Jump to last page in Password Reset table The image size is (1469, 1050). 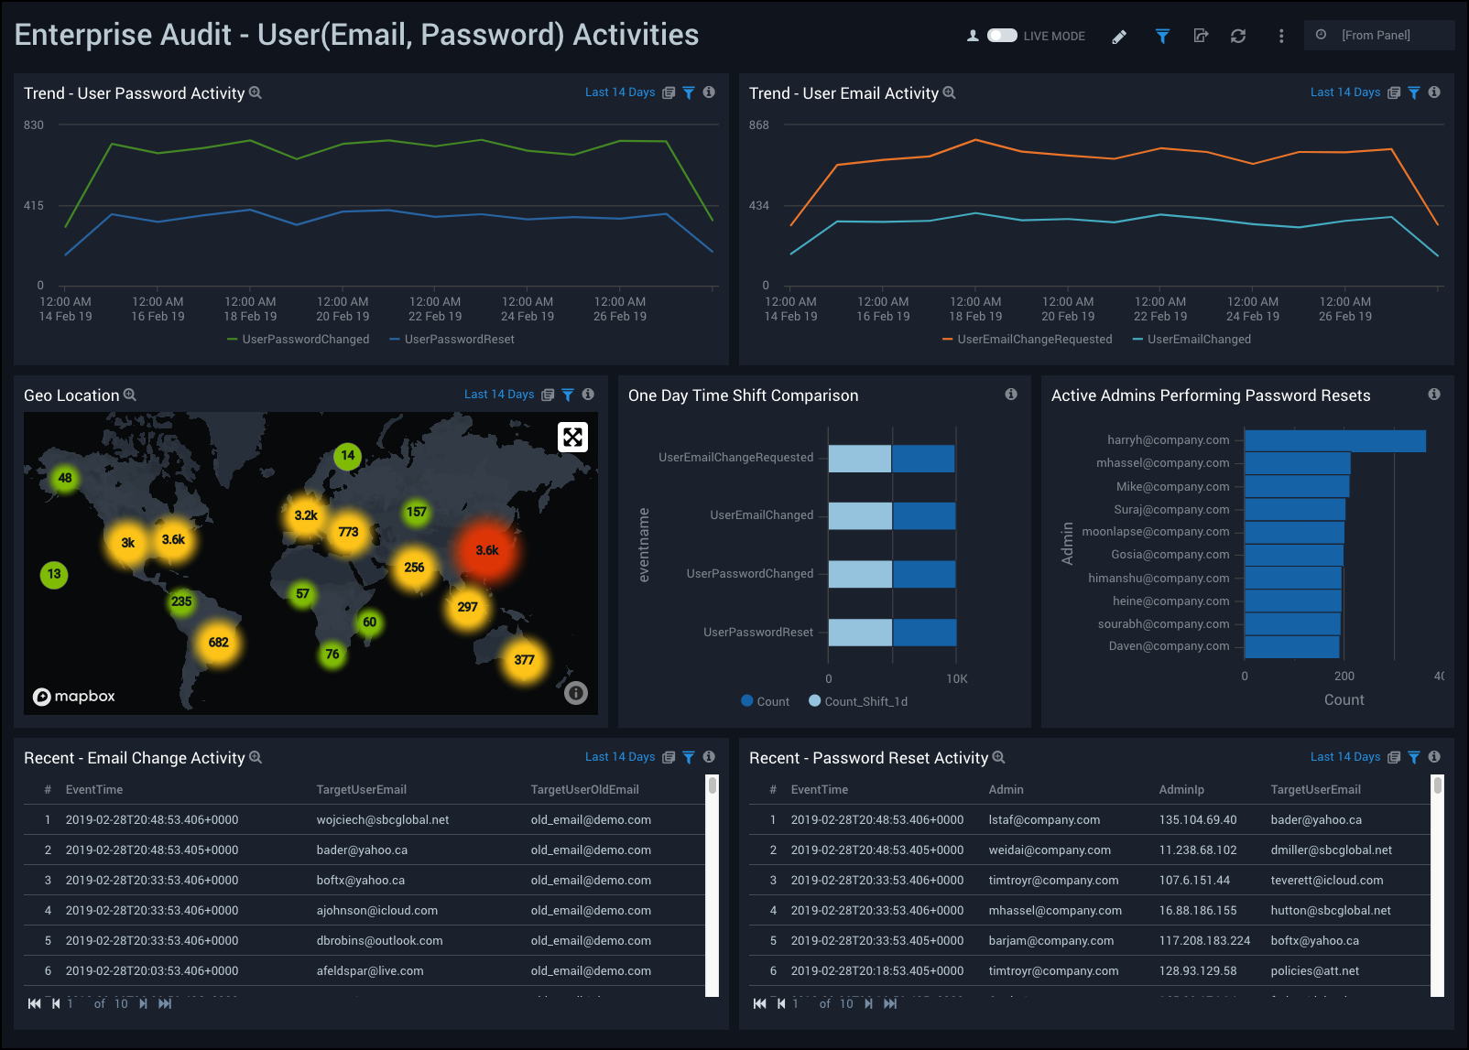click(x=890, y=1004)
